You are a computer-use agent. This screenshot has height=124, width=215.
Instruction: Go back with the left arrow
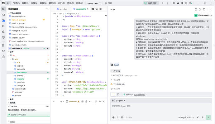click(163, 3)
